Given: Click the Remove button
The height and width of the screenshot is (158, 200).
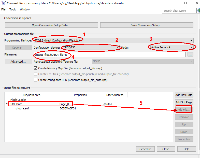Looking at the screenshot, I should coord(184,117).
